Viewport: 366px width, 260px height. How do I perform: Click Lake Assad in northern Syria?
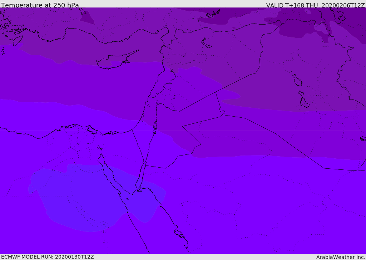coord(207,44)
